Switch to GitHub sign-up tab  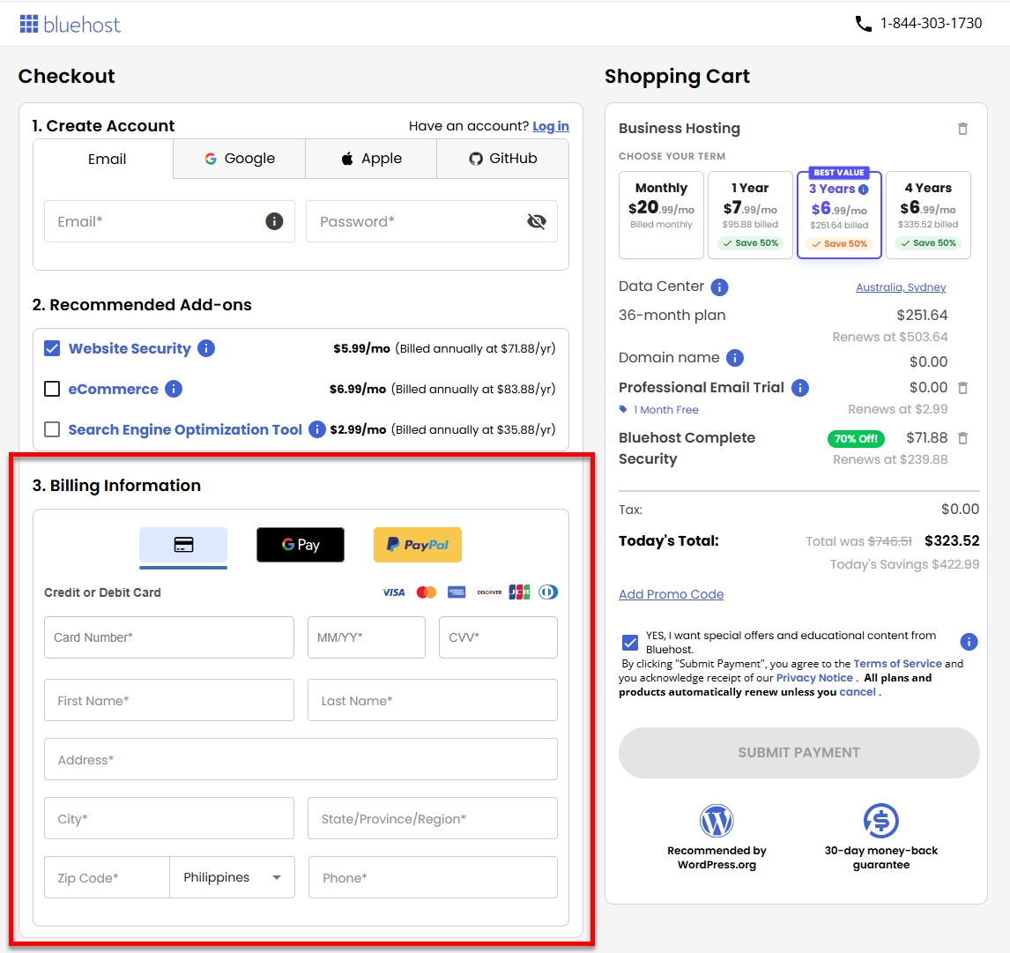tap(503, 160)
